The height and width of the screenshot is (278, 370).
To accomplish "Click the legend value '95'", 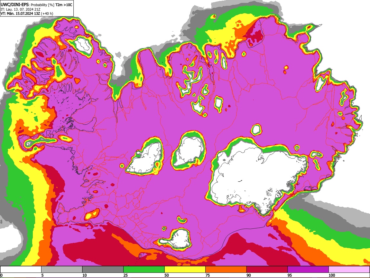I will pyautogui.click(x=290, y=275).
